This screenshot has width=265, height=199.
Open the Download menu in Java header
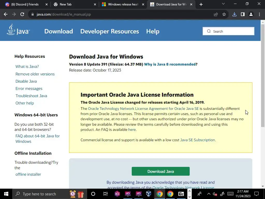click(x=59, y=31)
